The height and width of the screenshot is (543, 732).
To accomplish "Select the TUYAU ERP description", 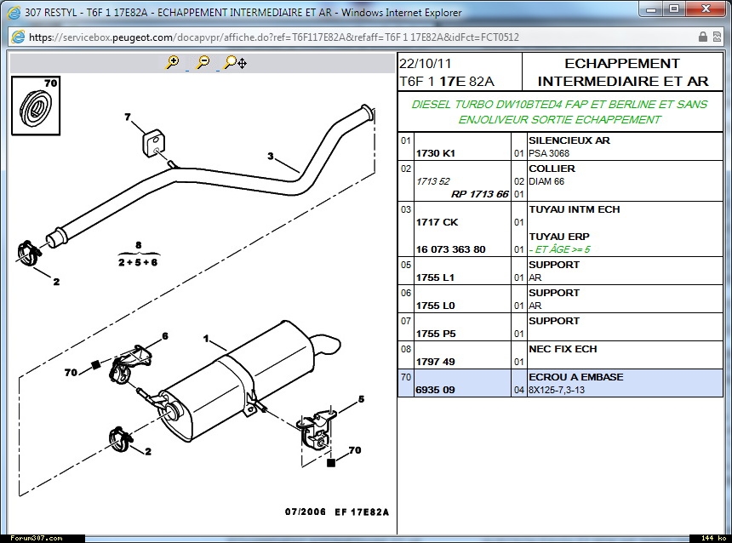I will pos(559,237).
